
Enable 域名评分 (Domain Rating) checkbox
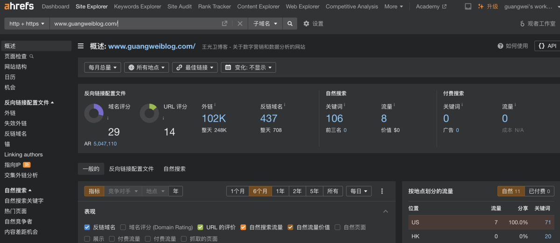(x=123, y=227)
